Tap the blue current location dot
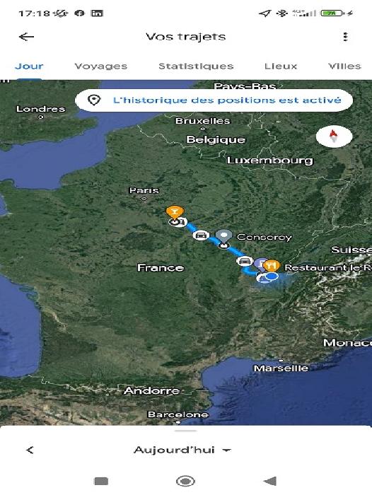The image size is (372, 495). [x=272, y=276]
